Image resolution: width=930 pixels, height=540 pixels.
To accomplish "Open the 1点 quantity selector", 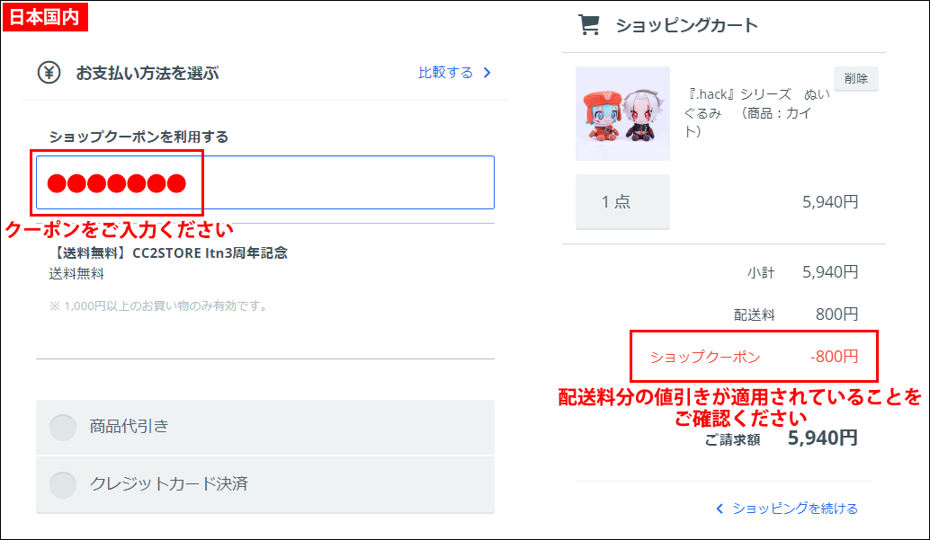I will pos(622,201).
